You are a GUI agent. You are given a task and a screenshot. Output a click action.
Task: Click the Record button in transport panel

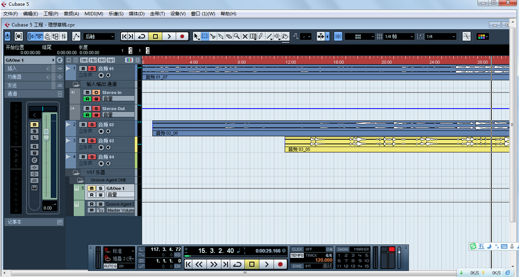click(x=280, y=264)
